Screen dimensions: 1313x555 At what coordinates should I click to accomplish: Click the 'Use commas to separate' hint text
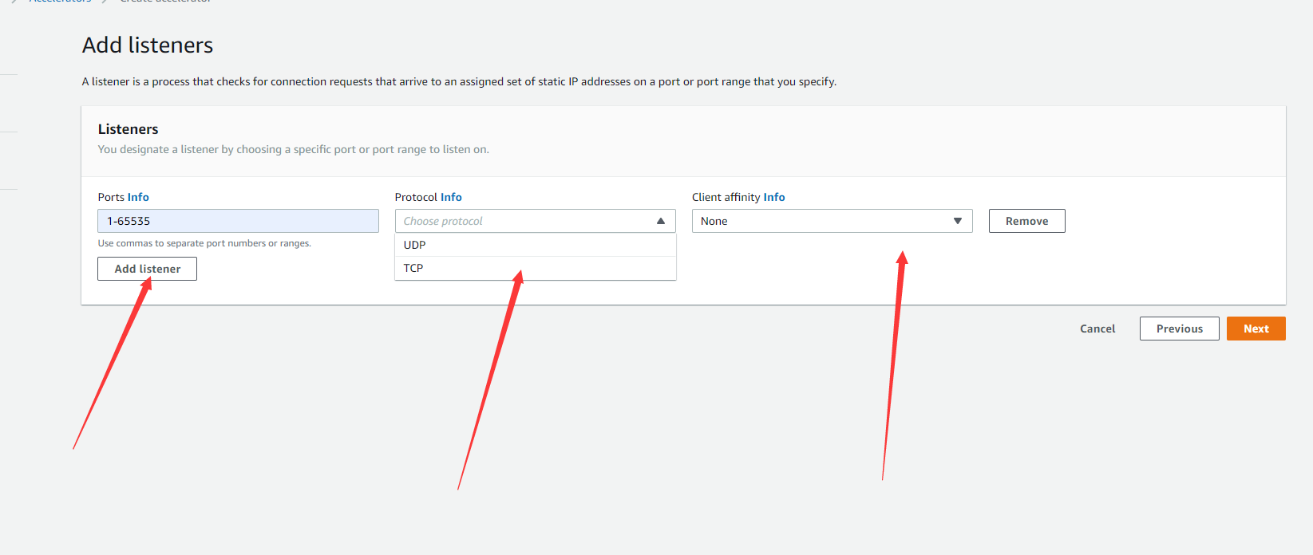pyautogui.click(x=204, y=243)
